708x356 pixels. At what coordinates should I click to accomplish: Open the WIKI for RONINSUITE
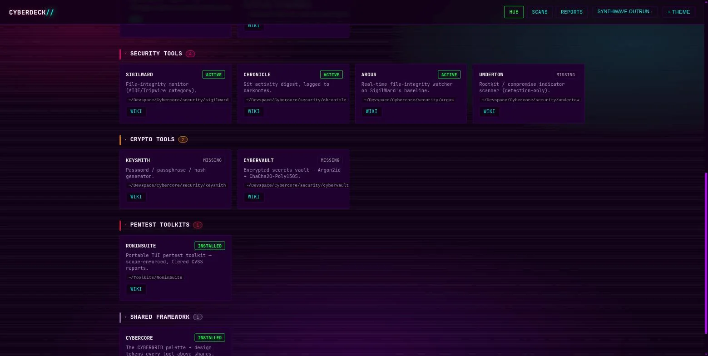tap(136, 289)
